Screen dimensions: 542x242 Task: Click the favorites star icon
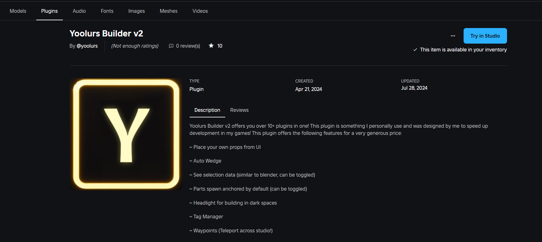pos(211,46)
